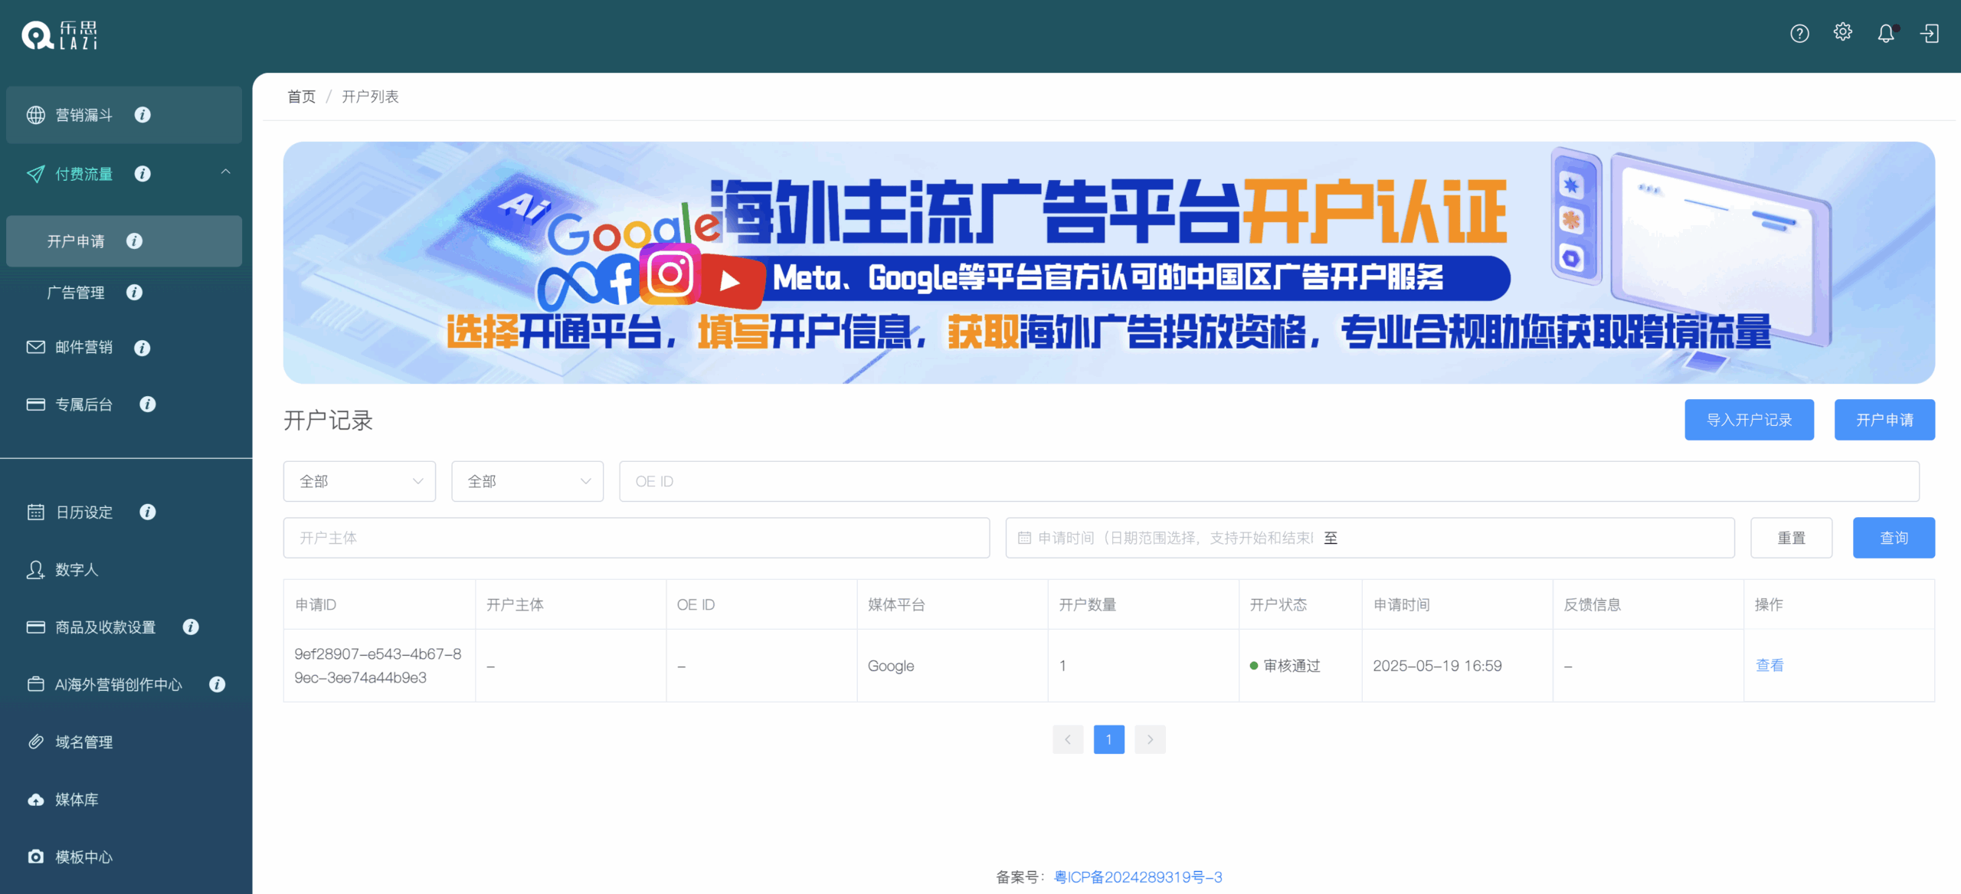Open the 粤ICP备2024289319号-3 link
The width and height of the screenshot is (1961, 894).
tap(1138, 877)
